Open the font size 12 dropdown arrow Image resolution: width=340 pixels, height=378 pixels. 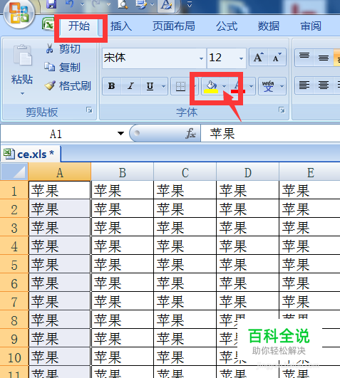[241, 58]
